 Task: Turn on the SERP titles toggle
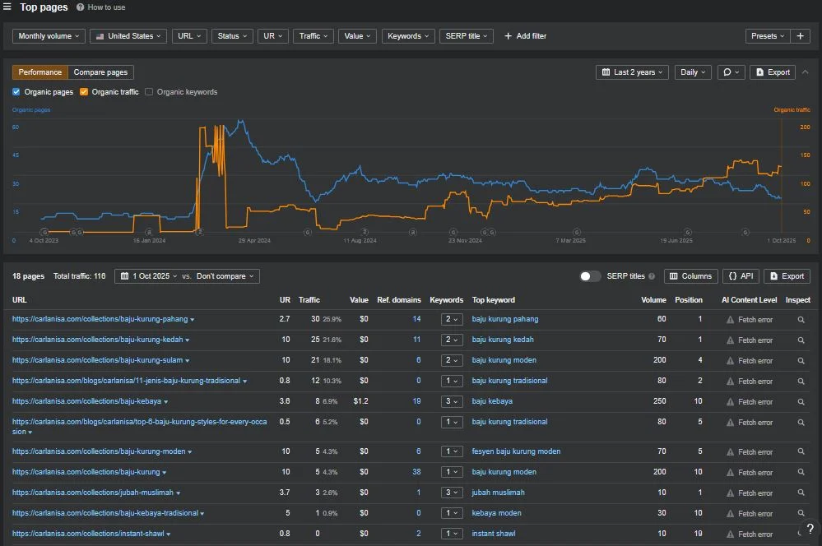coord(590,276)
